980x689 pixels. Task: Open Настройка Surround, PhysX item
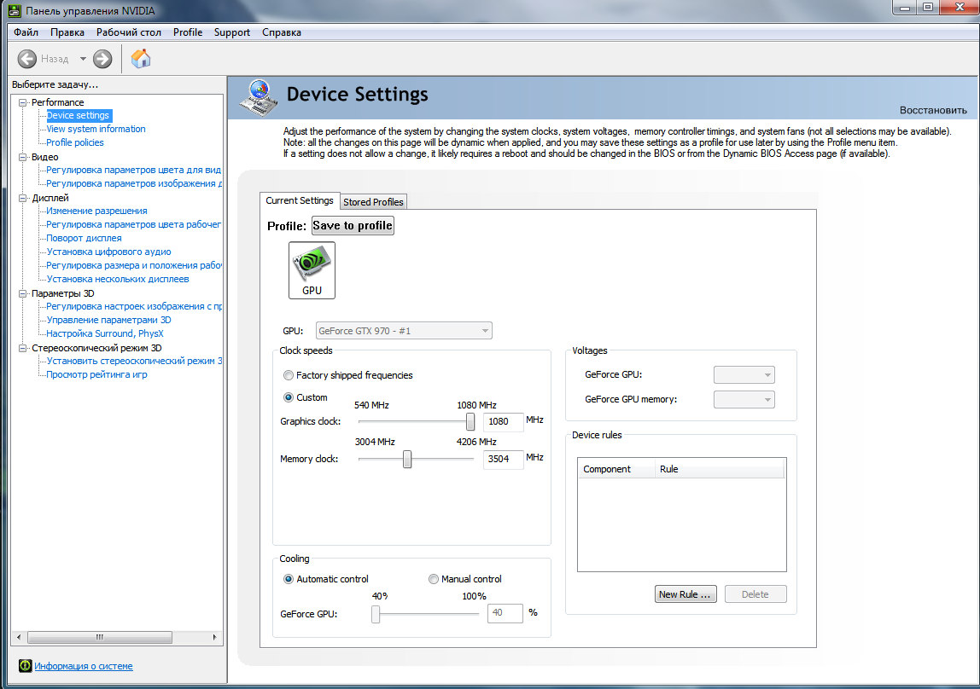tap(105, 334)
